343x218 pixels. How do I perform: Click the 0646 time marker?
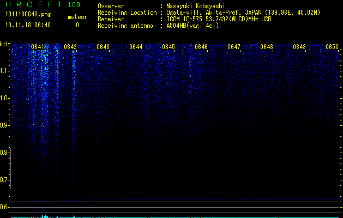click(x=201, y=47)
